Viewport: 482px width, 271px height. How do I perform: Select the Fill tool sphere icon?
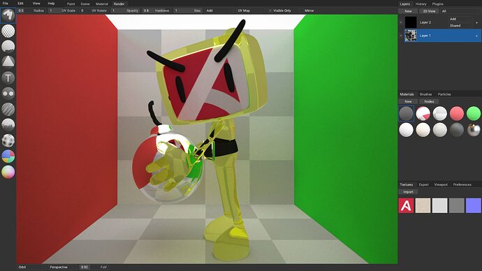click(8, 46)
